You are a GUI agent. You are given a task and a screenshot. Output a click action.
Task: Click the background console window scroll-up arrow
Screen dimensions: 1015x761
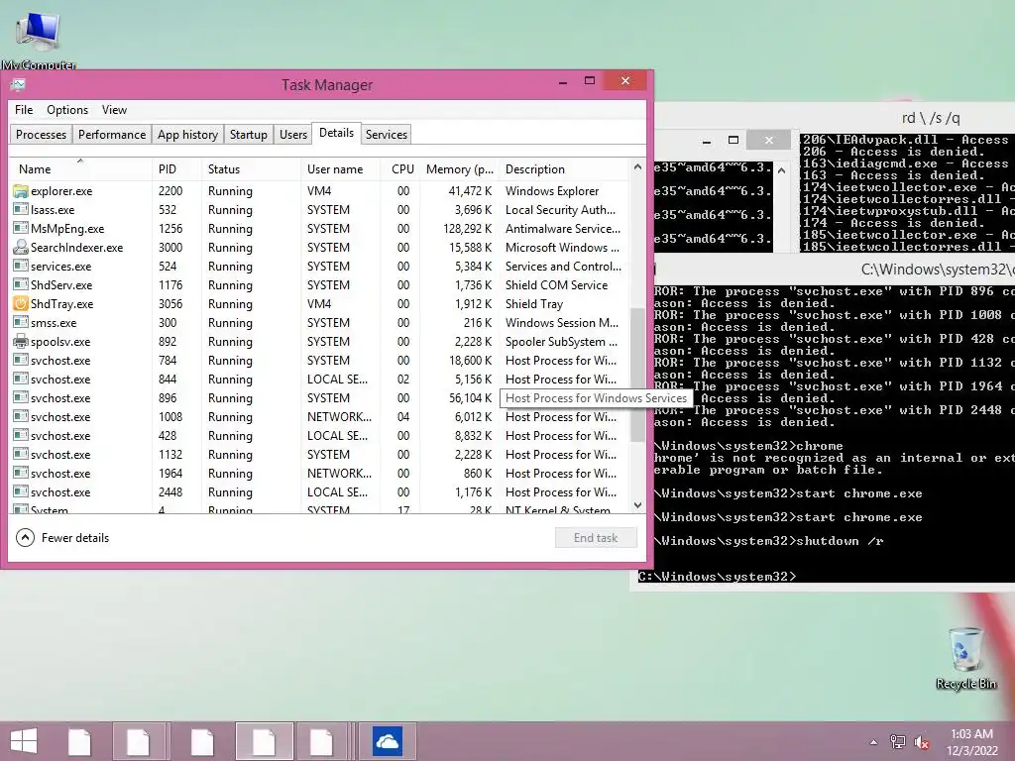pyautogui.click(x=781, y=170)
